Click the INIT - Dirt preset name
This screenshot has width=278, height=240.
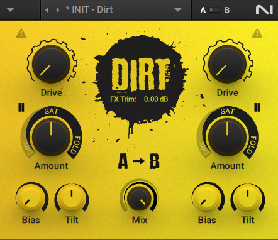pyautogui.click(x=89, y=10)
